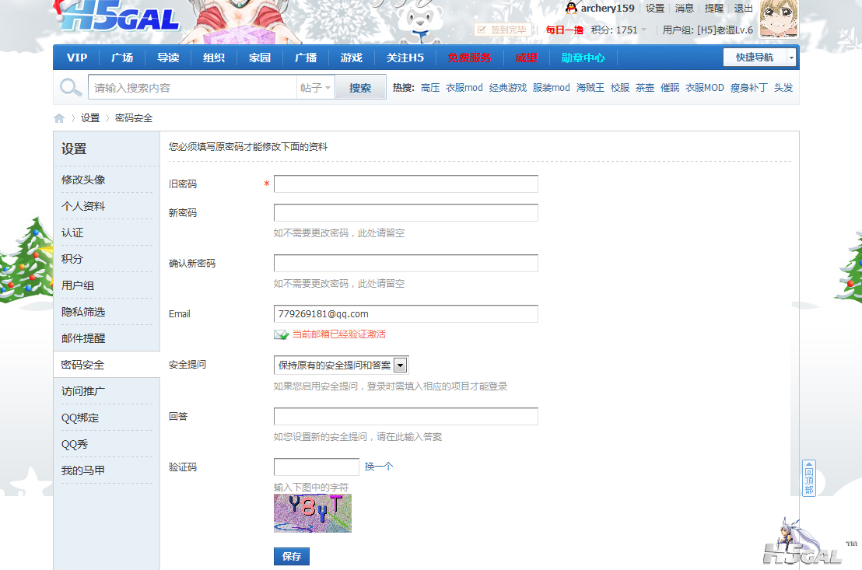Image resolution: width=862 pixels, height=570 pixels.
Task: Click the H5GAL logo at top left
Action: point(119,19)
